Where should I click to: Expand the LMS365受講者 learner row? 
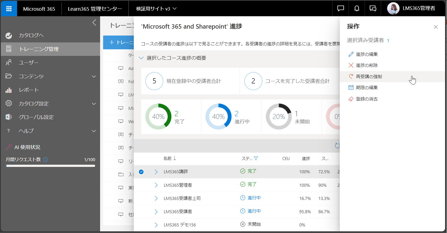click(x=156, y=212)
